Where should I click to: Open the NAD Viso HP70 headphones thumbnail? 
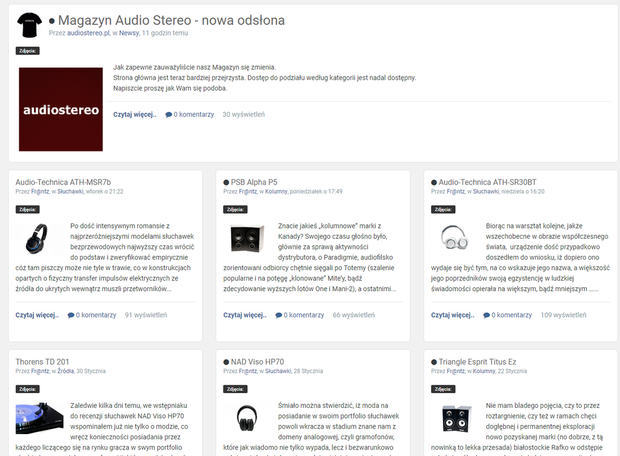(x=247, y=418)
